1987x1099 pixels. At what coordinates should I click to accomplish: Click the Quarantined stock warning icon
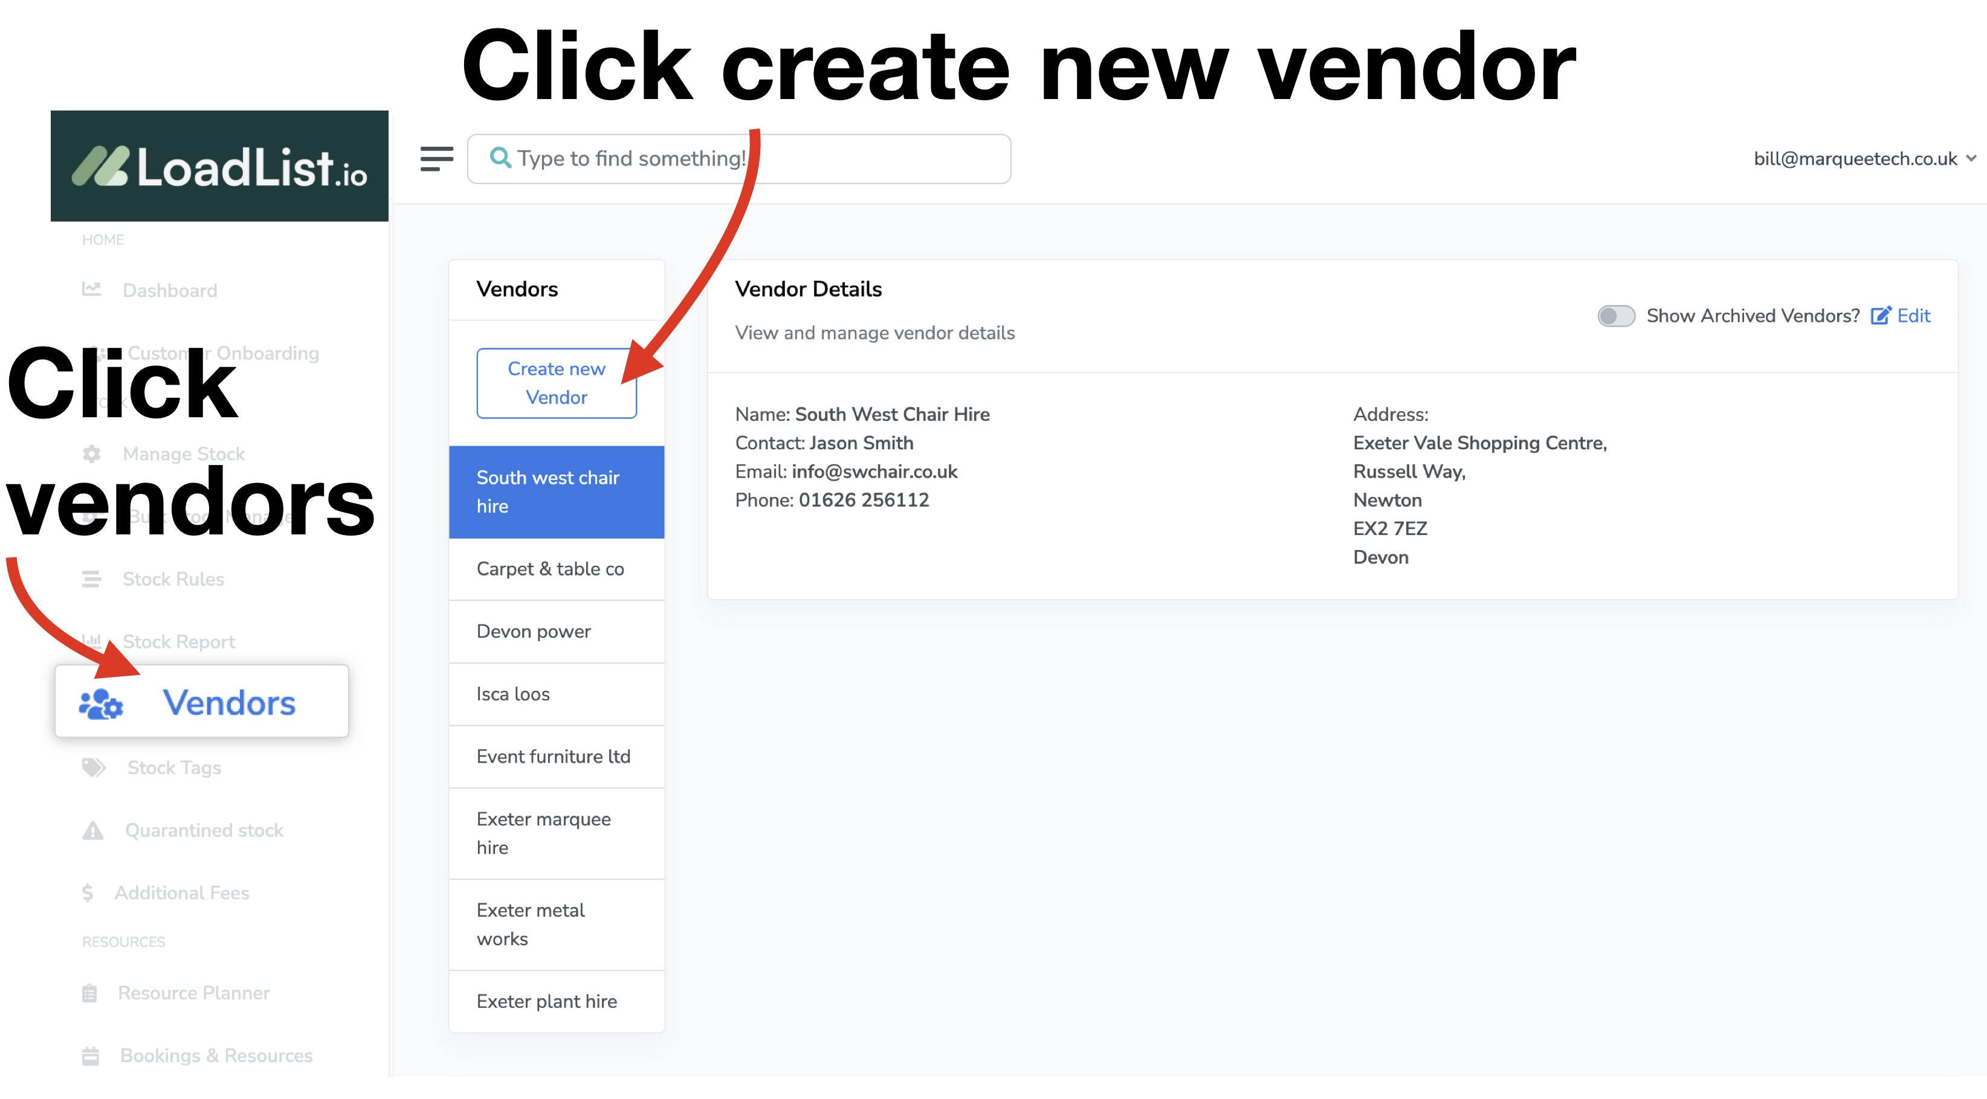click(92, 830)
